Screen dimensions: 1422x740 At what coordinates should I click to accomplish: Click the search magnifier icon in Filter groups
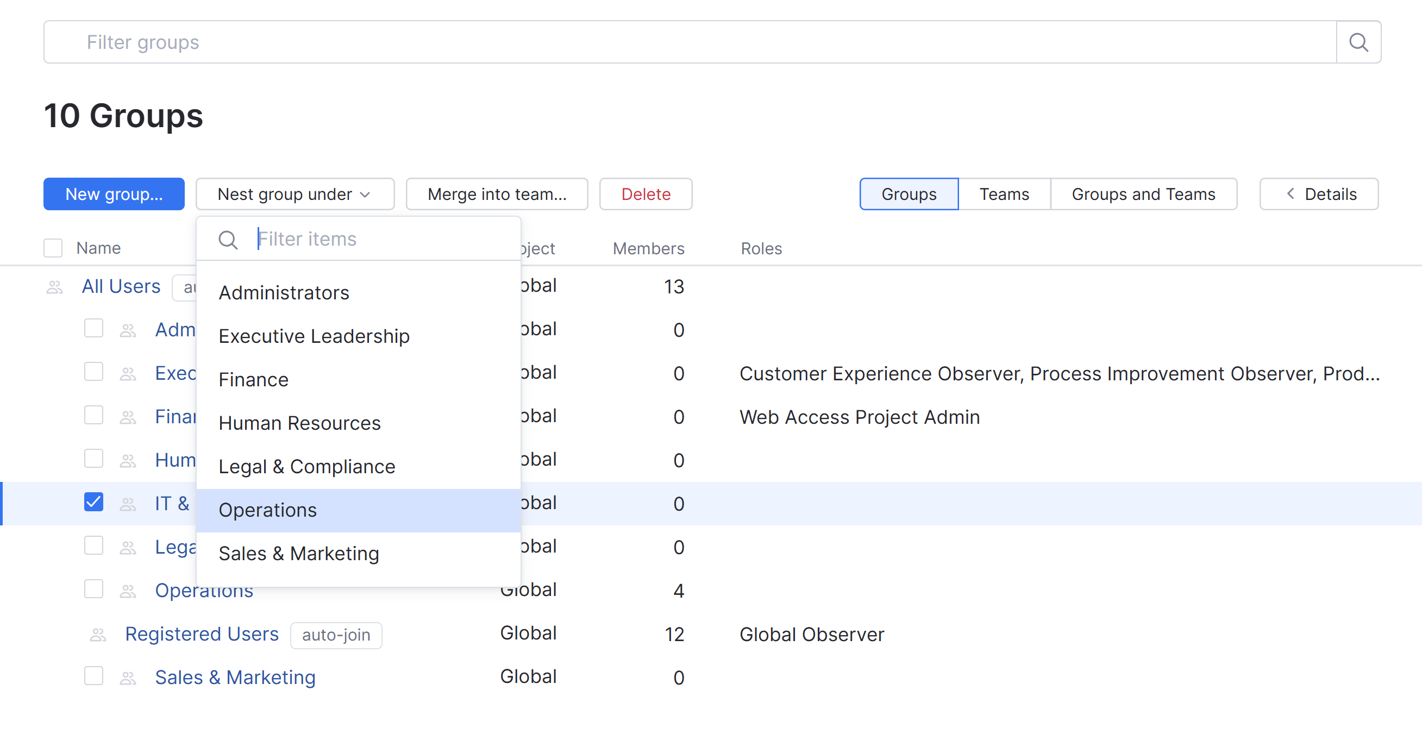[1358, 42]
